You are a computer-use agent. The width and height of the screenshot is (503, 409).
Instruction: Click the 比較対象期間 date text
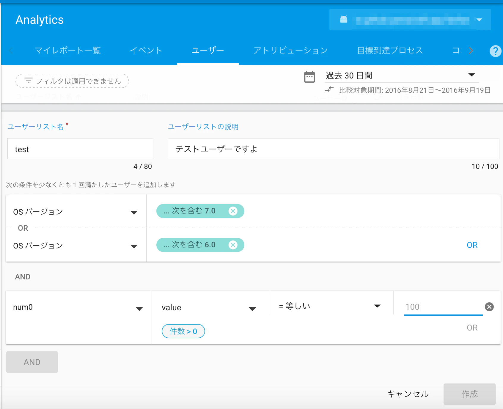[415, 90]
